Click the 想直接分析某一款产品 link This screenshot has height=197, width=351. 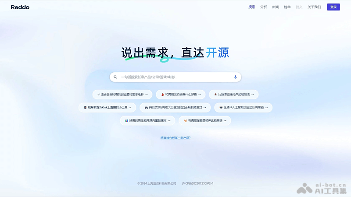pos(175,138)
